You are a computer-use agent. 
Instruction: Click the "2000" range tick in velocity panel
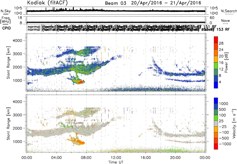[x=17, y=128]
